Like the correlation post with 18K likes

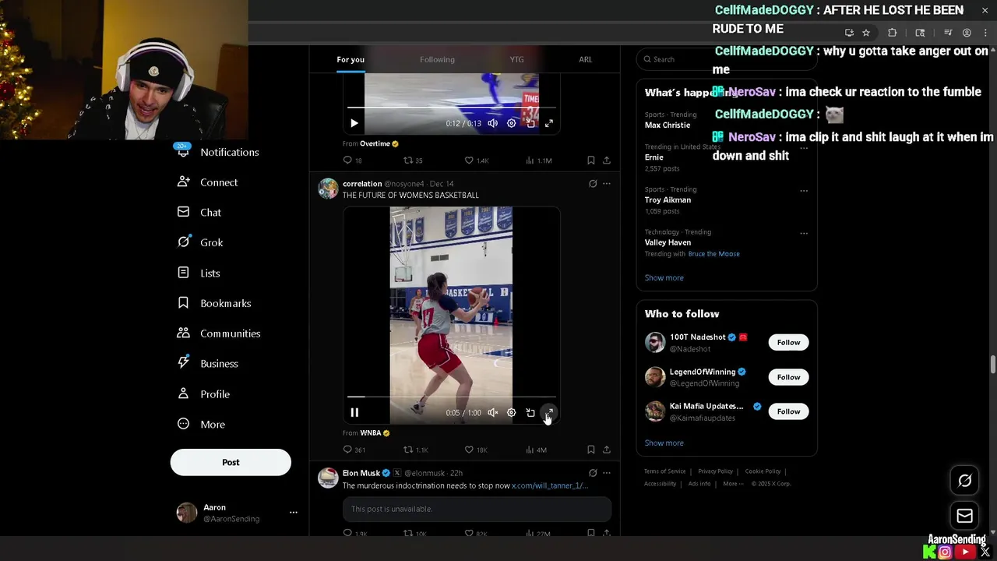[476, 450]
